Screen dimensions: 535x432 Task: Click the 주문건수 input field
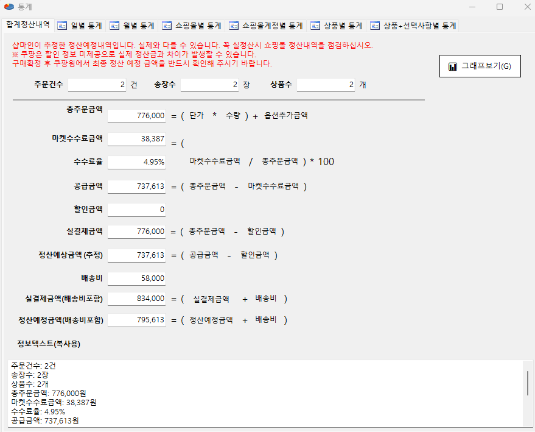click(x=97, y=85)
